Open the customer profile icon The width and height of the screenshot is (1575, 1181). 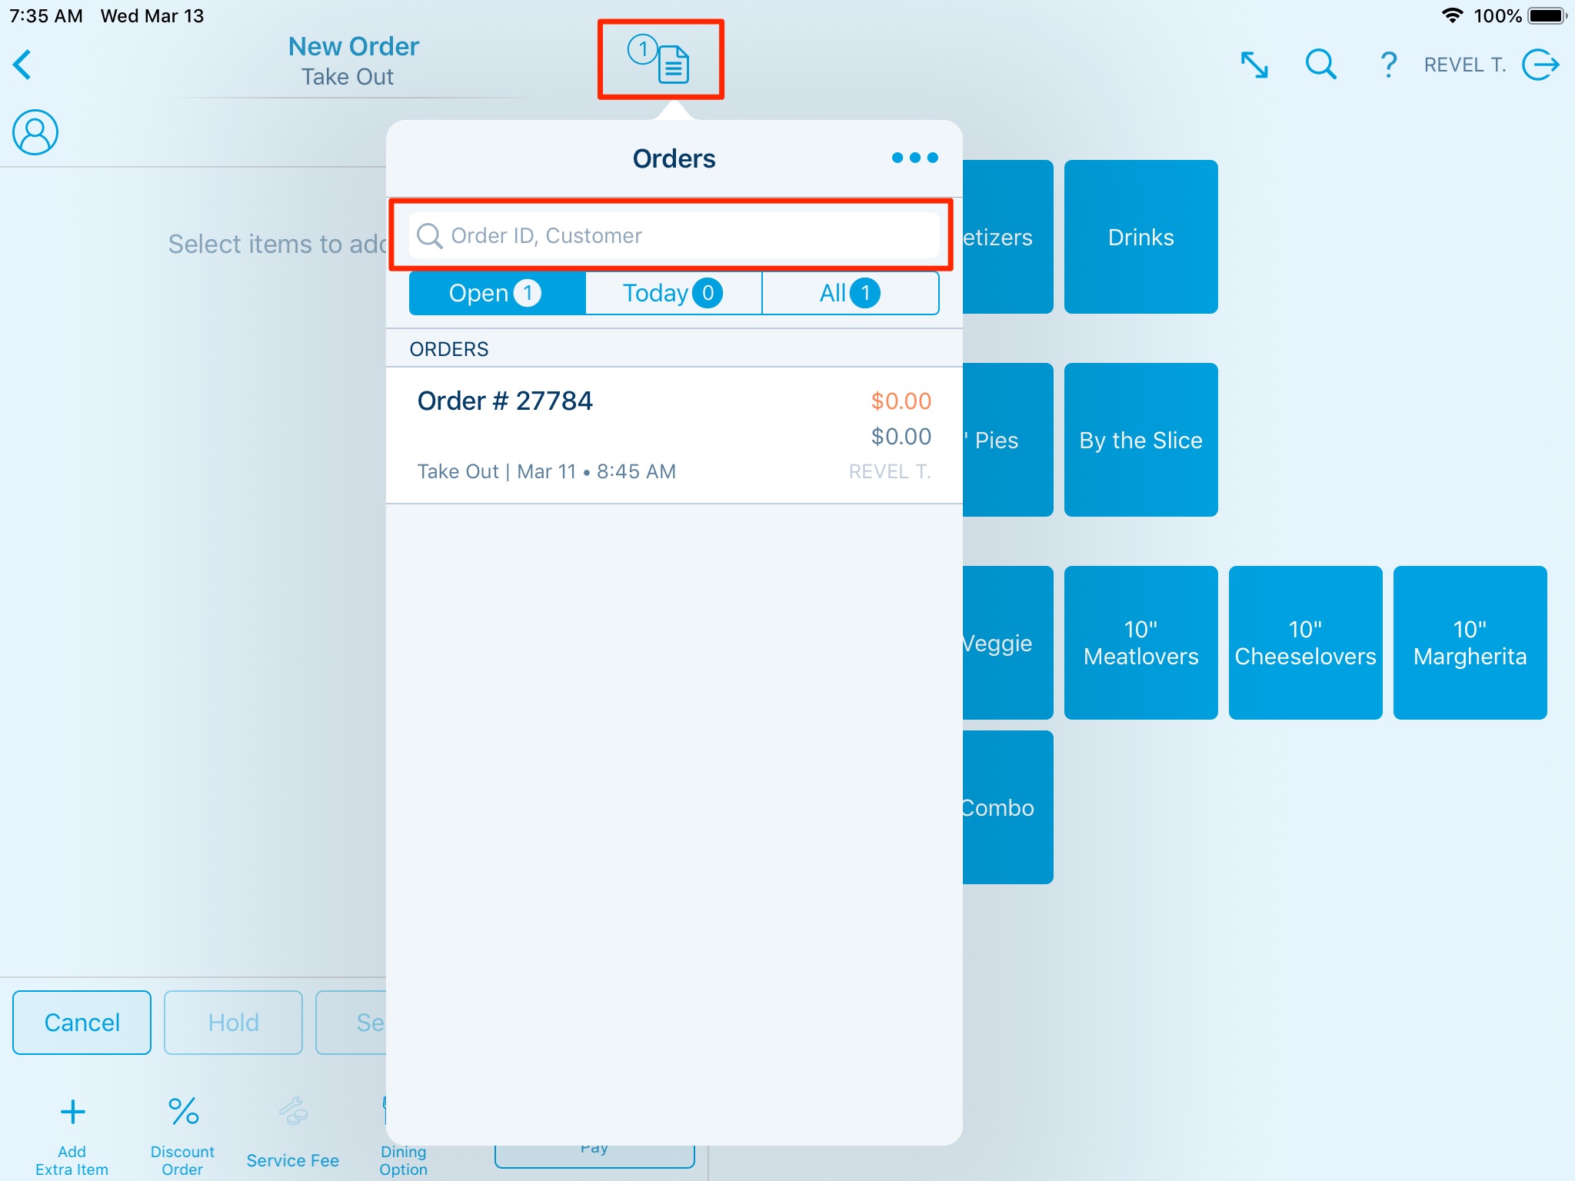(34, 131)
